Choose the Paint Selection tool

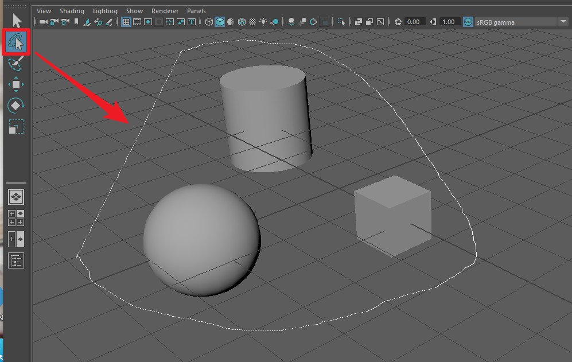coord(16,63)
